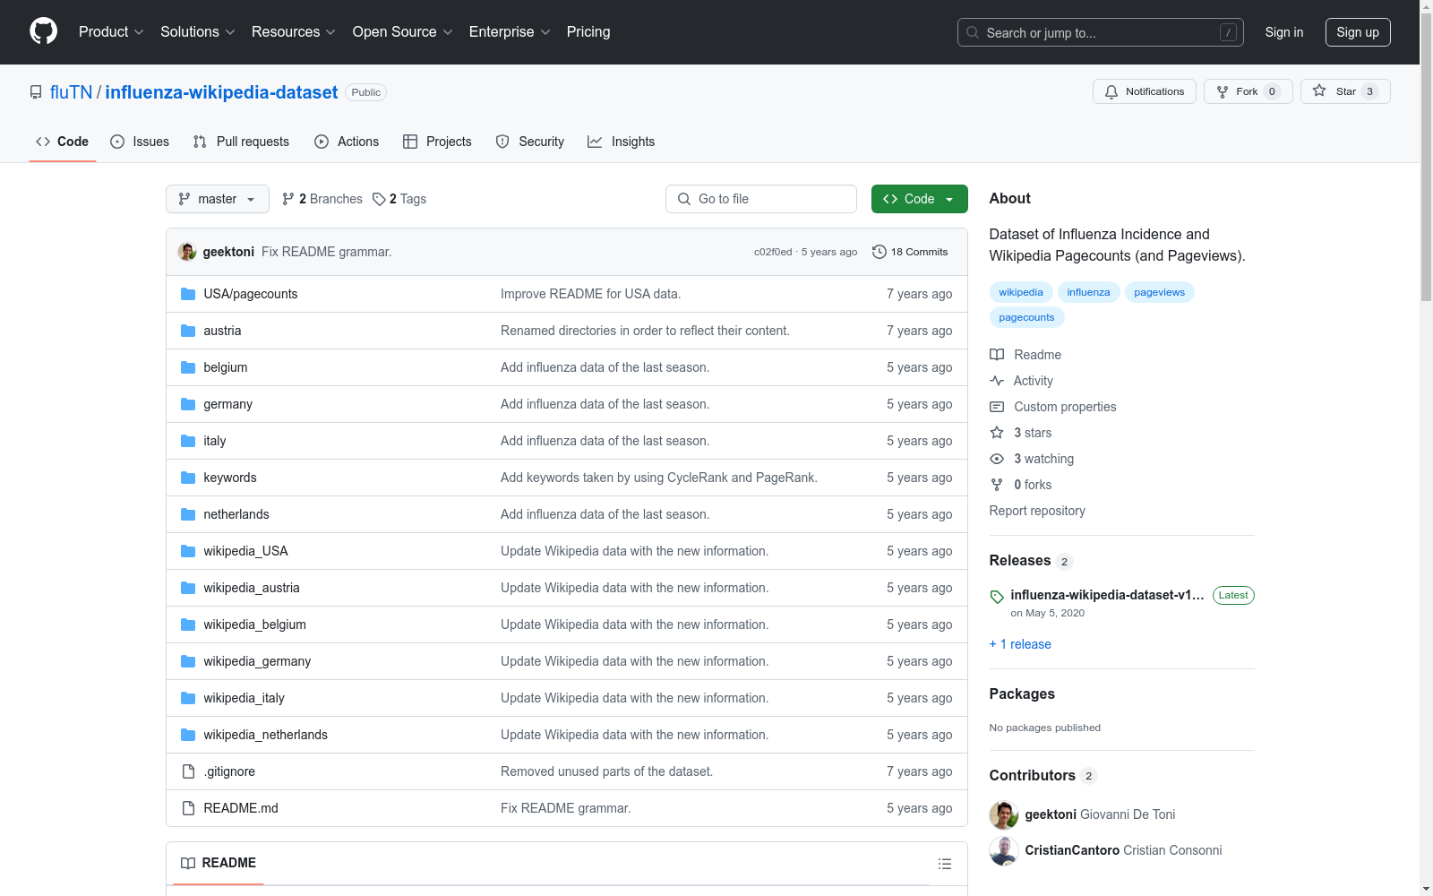This screenshot has height=896, width=1433.
Task: Click the Go to file search field
Action: [x=761, y=199]
